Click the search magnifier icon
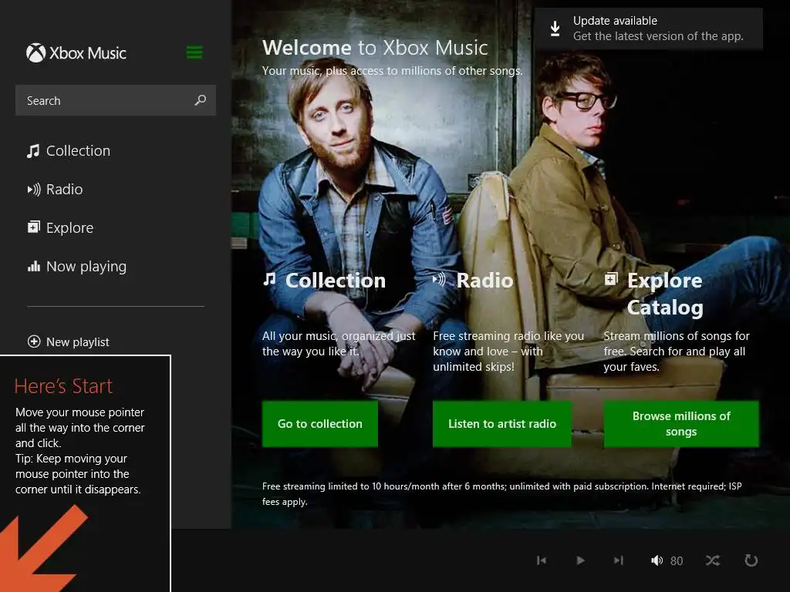Image resolution: width=790 pixels, height=592 pixels. tap(201, 100)
